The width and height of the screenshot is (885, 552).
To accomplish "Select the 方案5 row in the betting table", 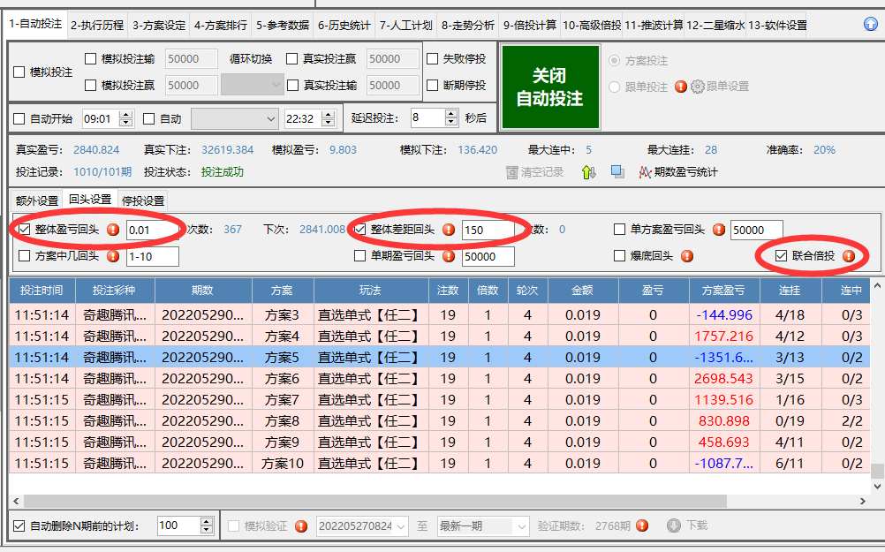I will click(283, 358).
